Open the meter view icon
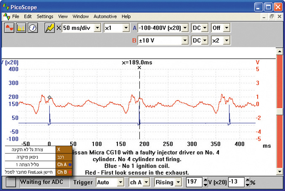The width and height of the screenshot is (285, 191). click(x=33, y=28)
